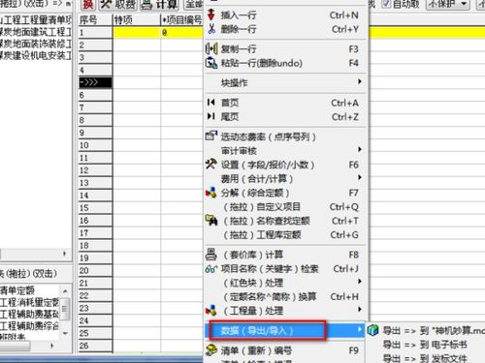
Task: Select (拖拉)工程库定额 menu entry
Action: tap(284, 234)
